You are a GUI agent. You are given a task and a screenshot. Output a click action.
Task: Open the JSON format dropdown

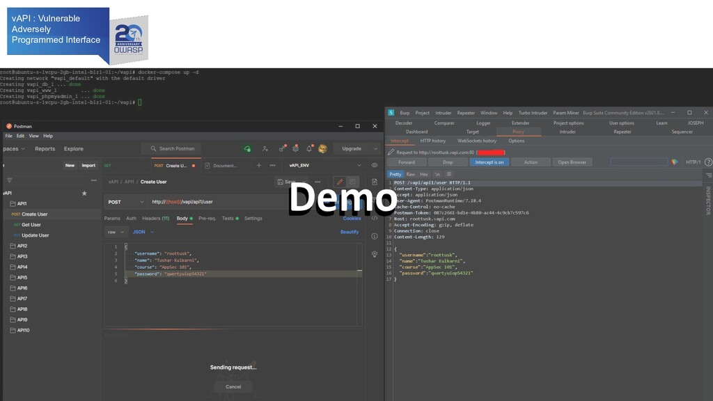point(143,232)
